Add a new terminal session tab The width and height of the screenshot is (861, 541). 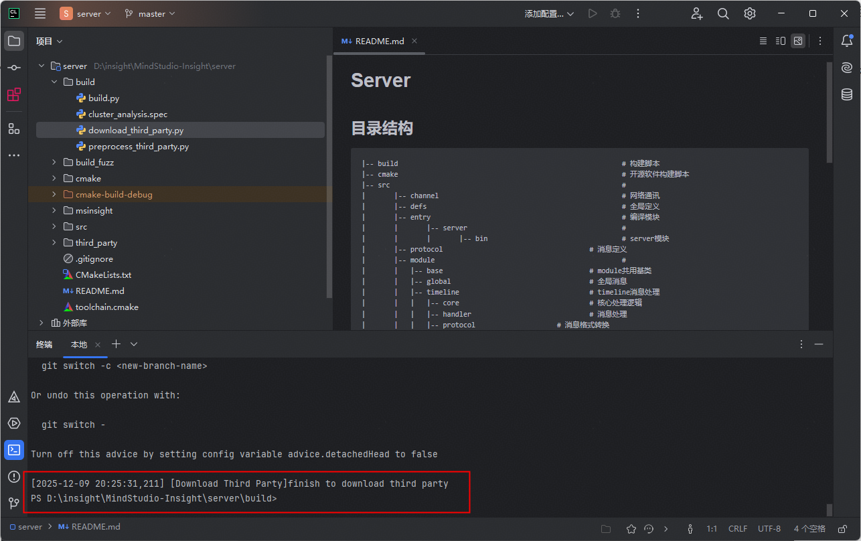[116, 344]
